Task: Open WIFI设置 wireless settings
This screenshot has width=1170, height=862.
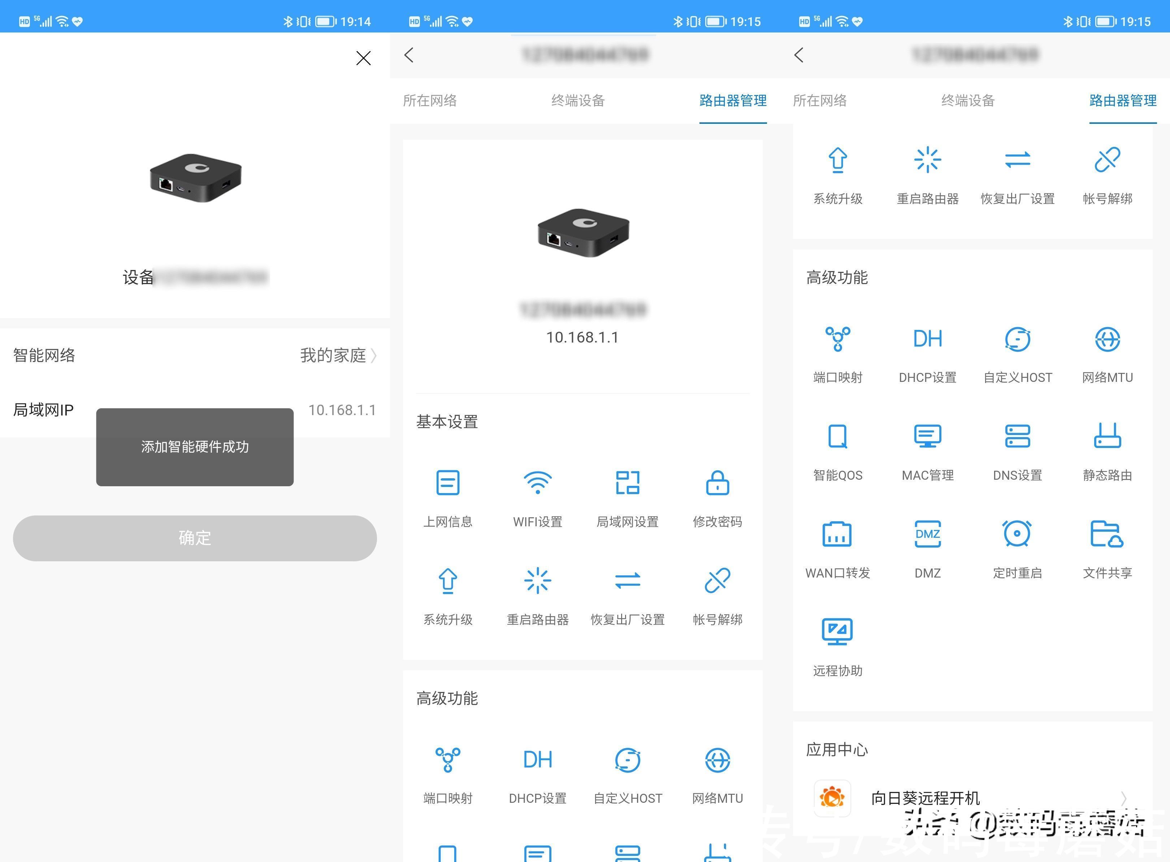Action: point(537,498)
